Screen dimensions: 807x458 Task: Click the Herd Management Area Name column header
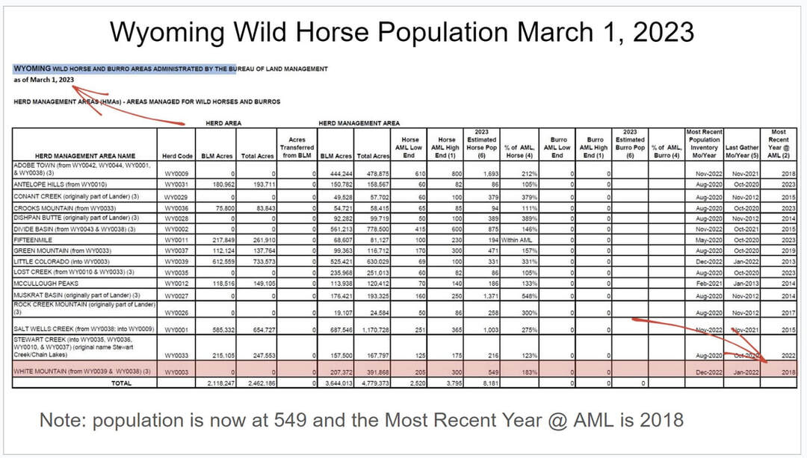coord(84,155)
